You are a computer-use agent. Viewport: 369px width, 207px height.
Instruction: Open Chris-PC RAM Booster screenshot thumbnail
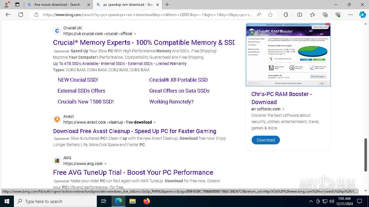(288, 55)
